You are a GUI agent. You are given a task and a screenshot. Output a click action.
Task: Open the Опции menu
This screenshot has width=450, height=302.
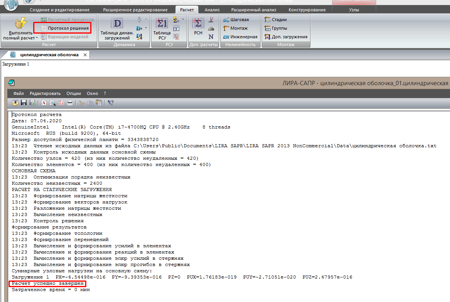coord(74,93)
